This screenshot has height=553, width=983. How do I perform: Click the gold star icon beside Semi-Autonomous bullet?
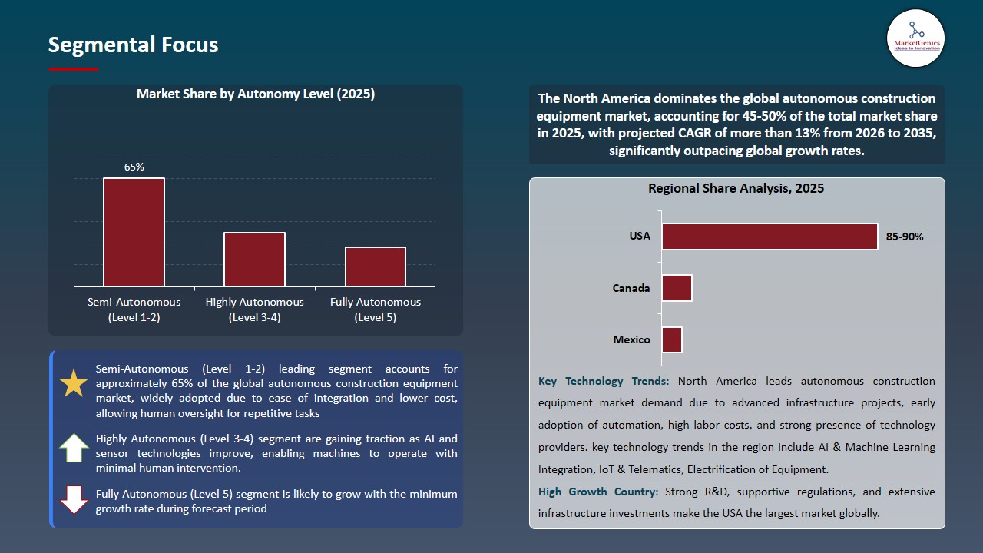[73, 382]
